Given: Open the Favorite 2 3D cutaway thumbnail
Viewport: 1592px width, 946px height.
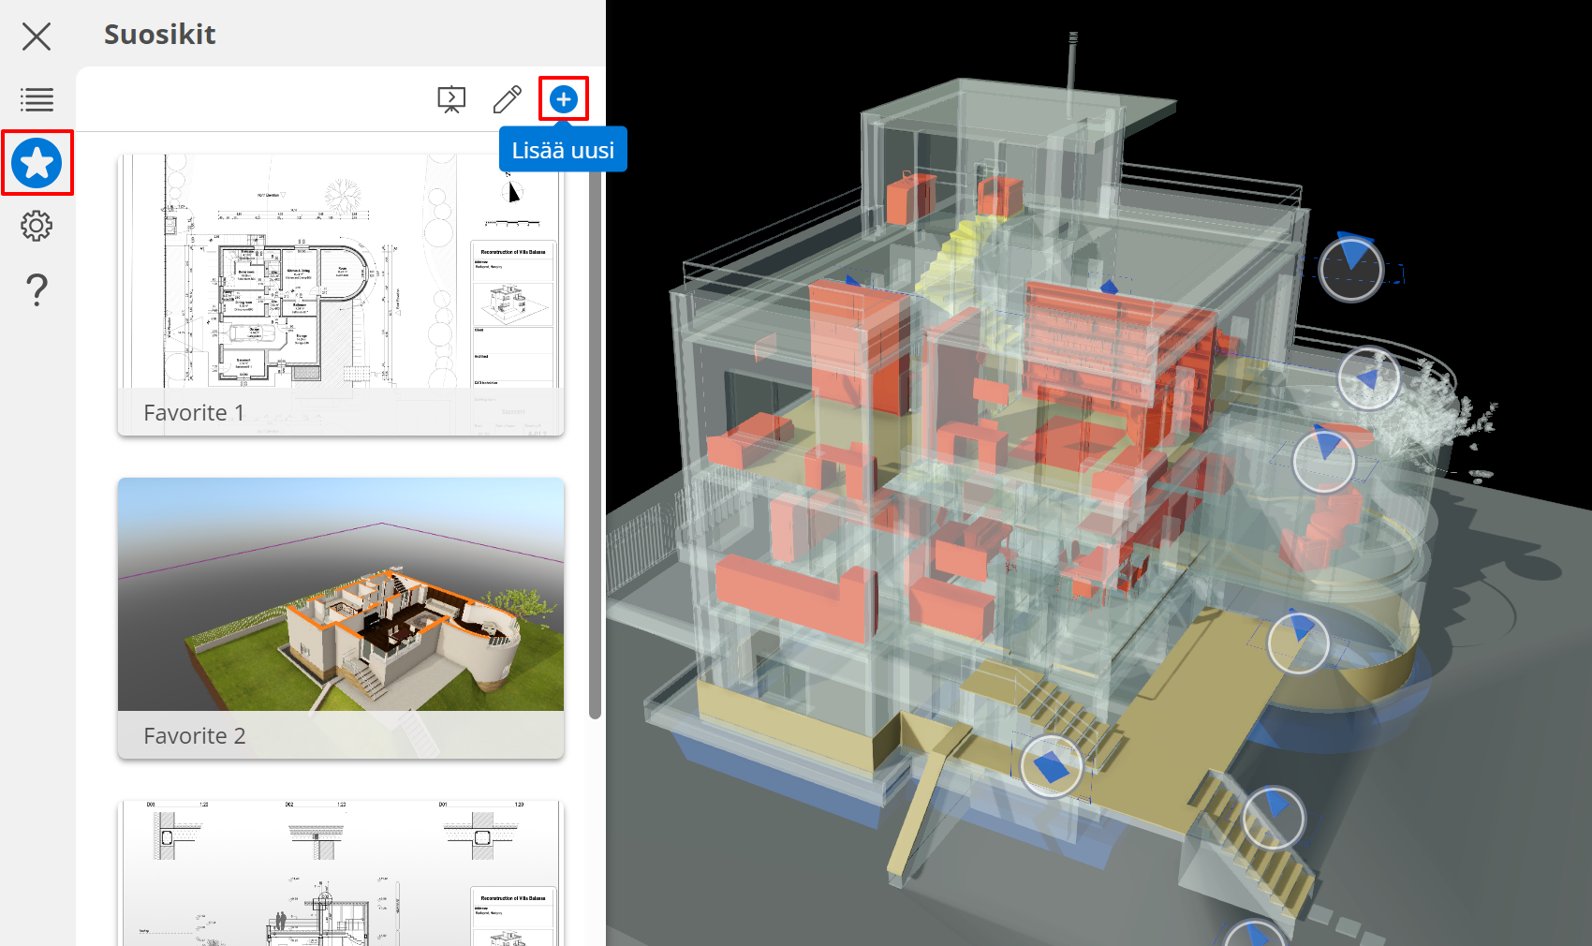Looking at the screenshot, I should click(x=341, y=618).
